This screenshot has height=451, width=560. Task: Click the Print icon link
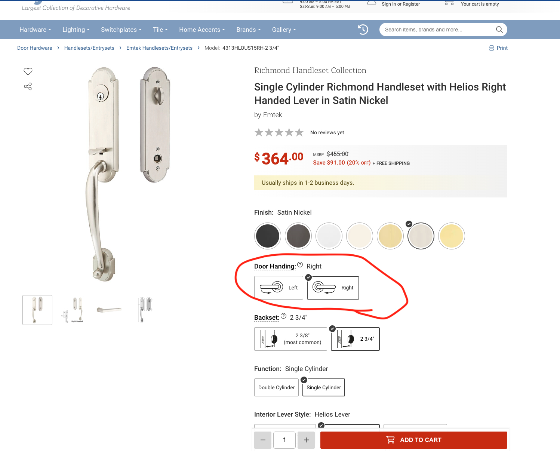pyautogui.click(x=498, y=48)
